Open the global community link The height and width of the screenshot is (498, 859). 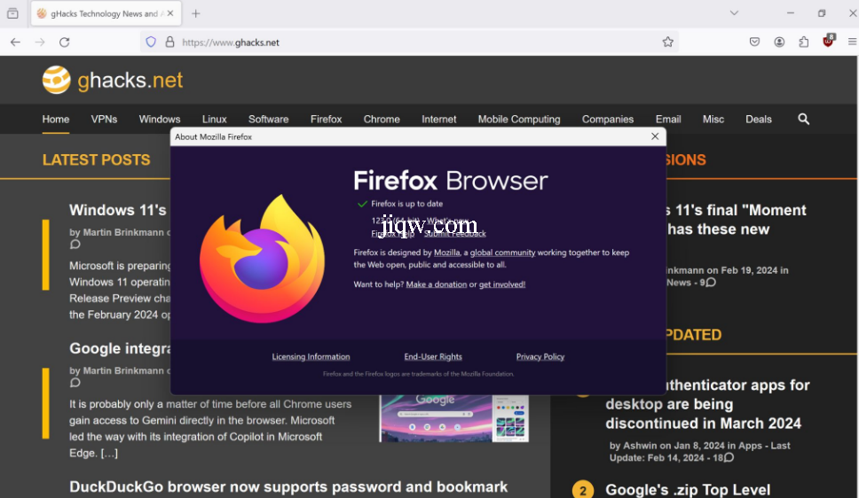pyautogui.click(x=502, y=253)
